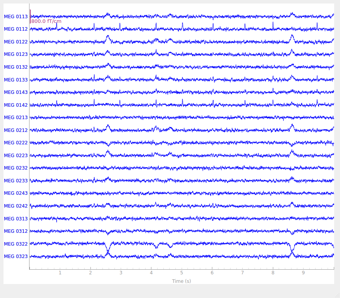Mark the MEG 0312 channel label

(16, 231)
